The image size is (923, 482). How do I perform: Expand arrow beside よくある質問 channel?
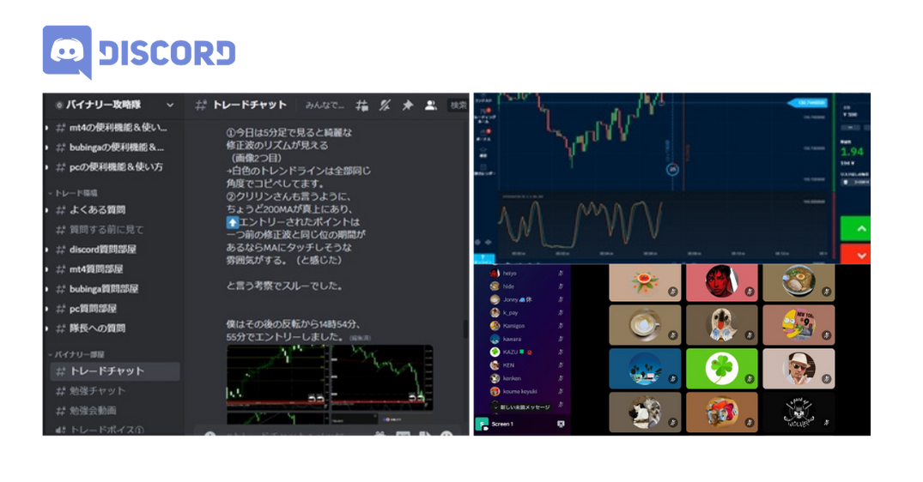[x=47, y=210]
